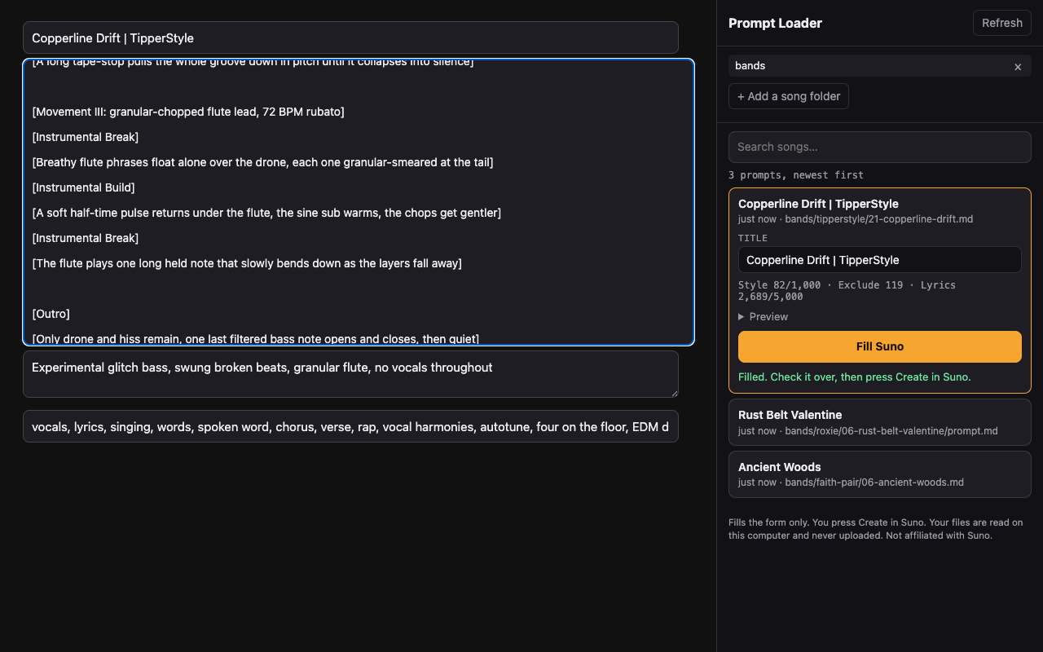Click the 21-copperline-drift.md file path
The height and width of the screenshot is (652, 1043).
(x=879, y=219)
